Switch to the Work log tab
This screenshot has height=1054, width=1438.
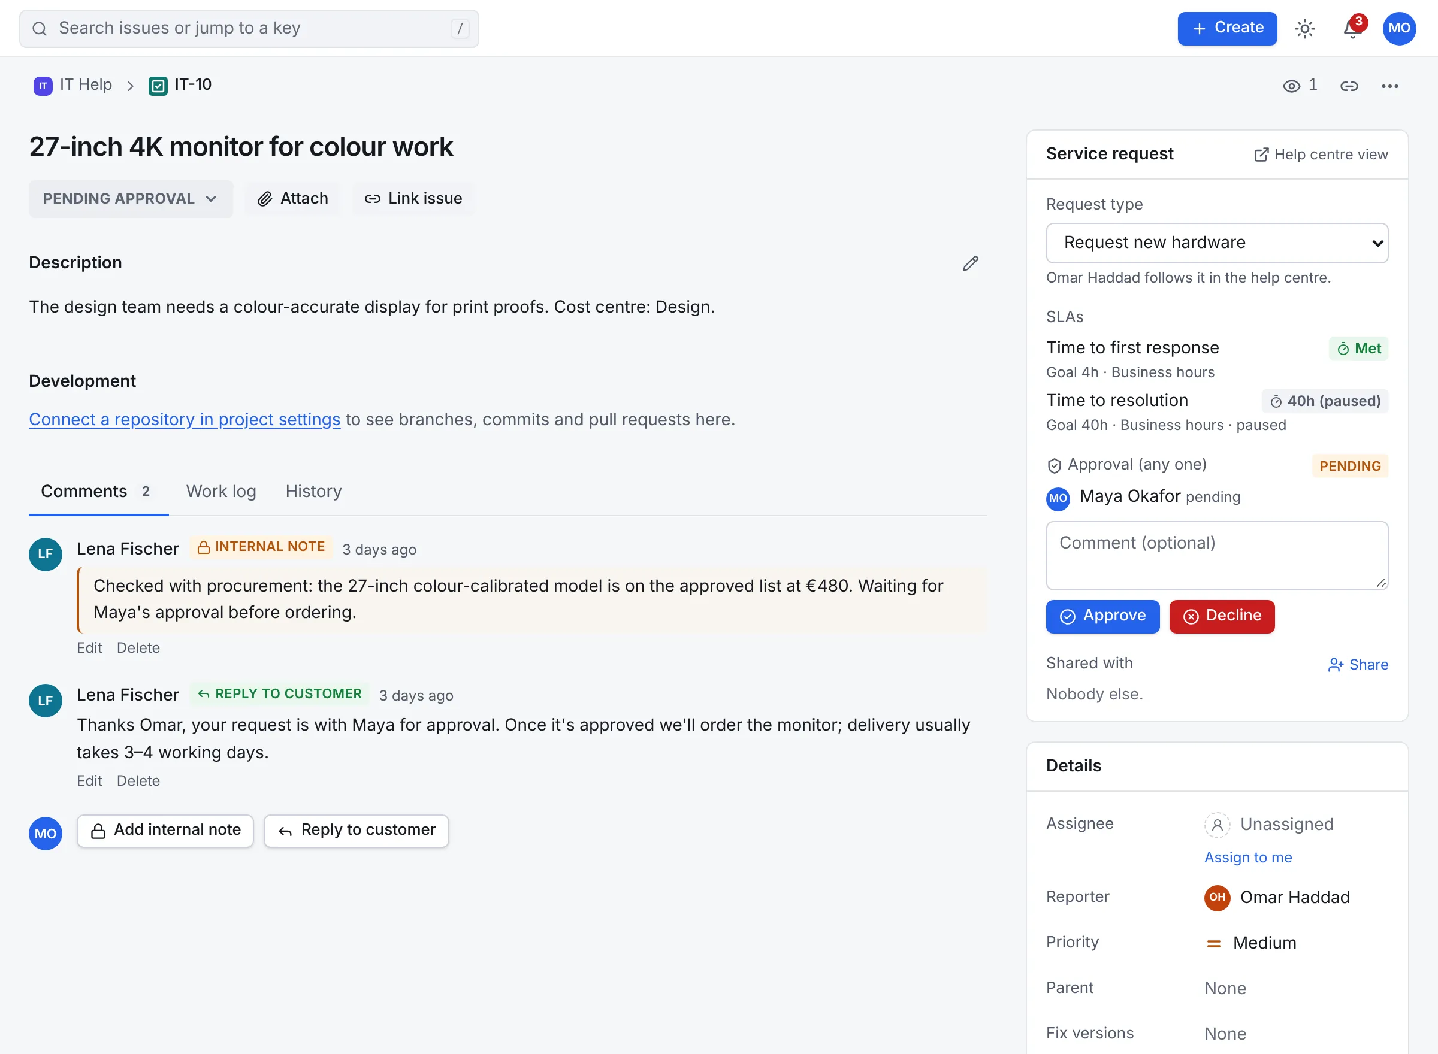pos(221,491)
